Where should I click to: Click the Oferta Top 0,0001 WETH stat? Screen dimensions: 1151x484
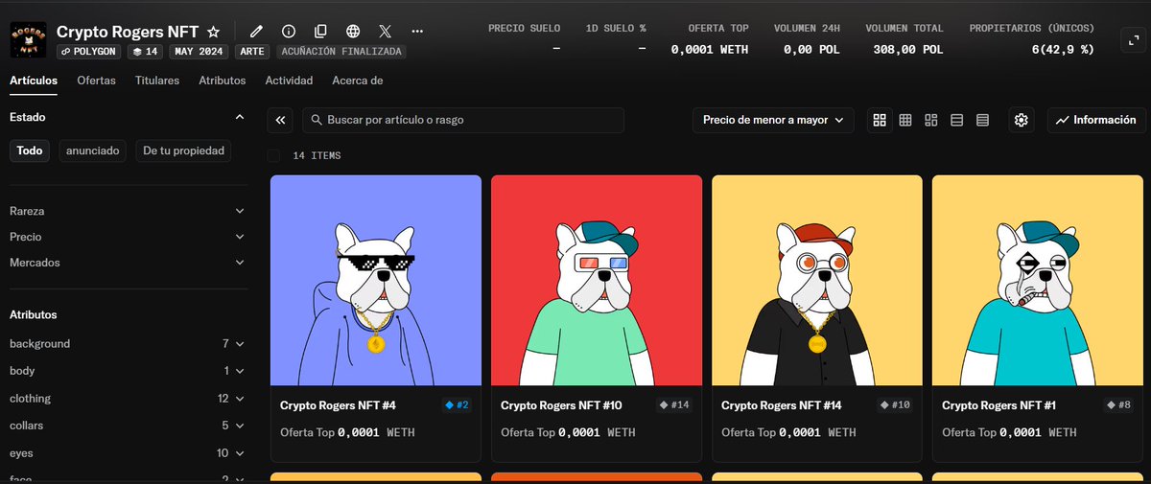point(710,39)
